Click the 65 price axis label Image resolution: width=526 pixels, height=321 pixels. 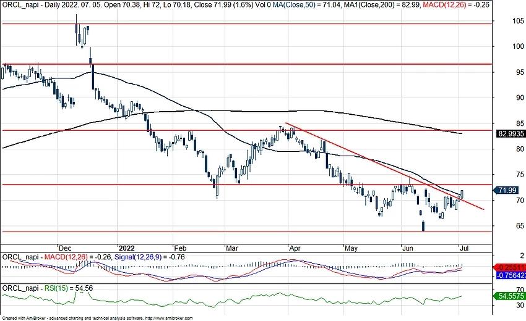520,226
